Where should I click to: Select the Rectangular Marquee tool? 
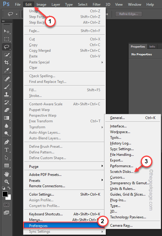tap(7, 39)
